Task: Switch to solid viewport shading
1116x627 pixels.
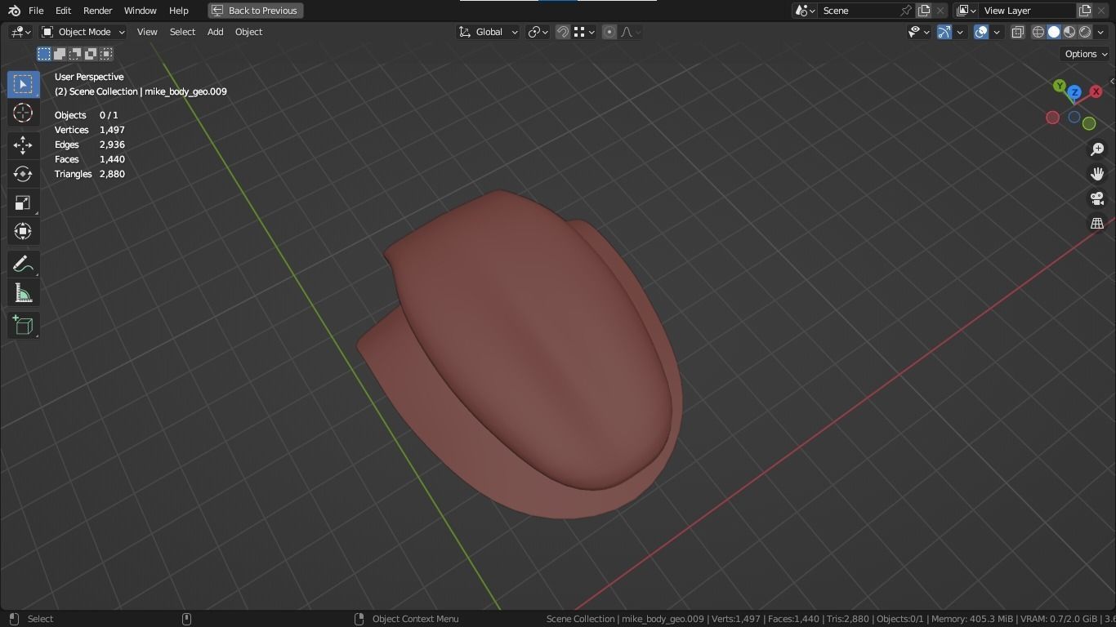Action: pyautogui.click(x=1054, y=32)
